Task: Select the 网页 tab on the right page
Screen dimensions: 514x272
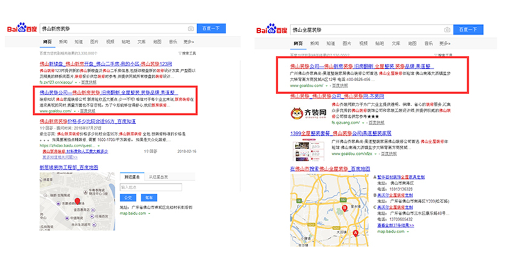Action: (298, 43)
